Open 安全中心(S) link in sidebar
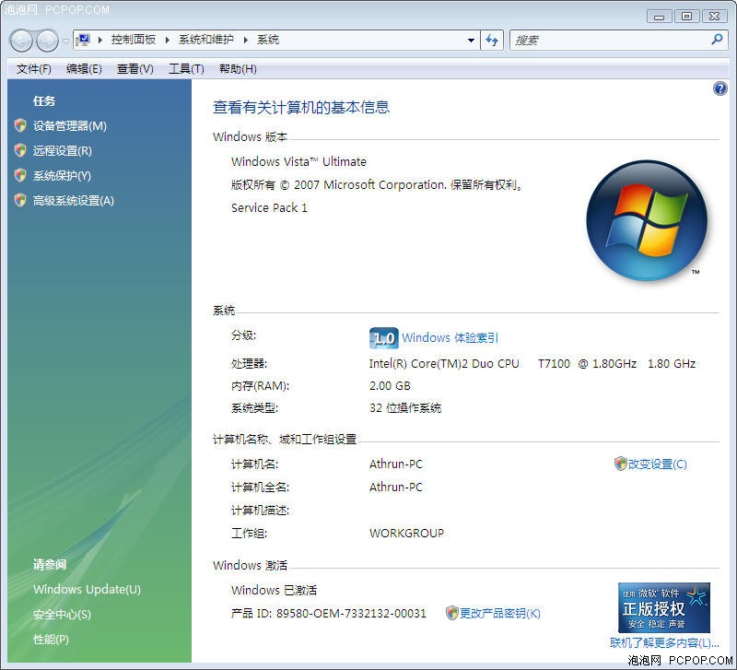 (x=62, y=615)
